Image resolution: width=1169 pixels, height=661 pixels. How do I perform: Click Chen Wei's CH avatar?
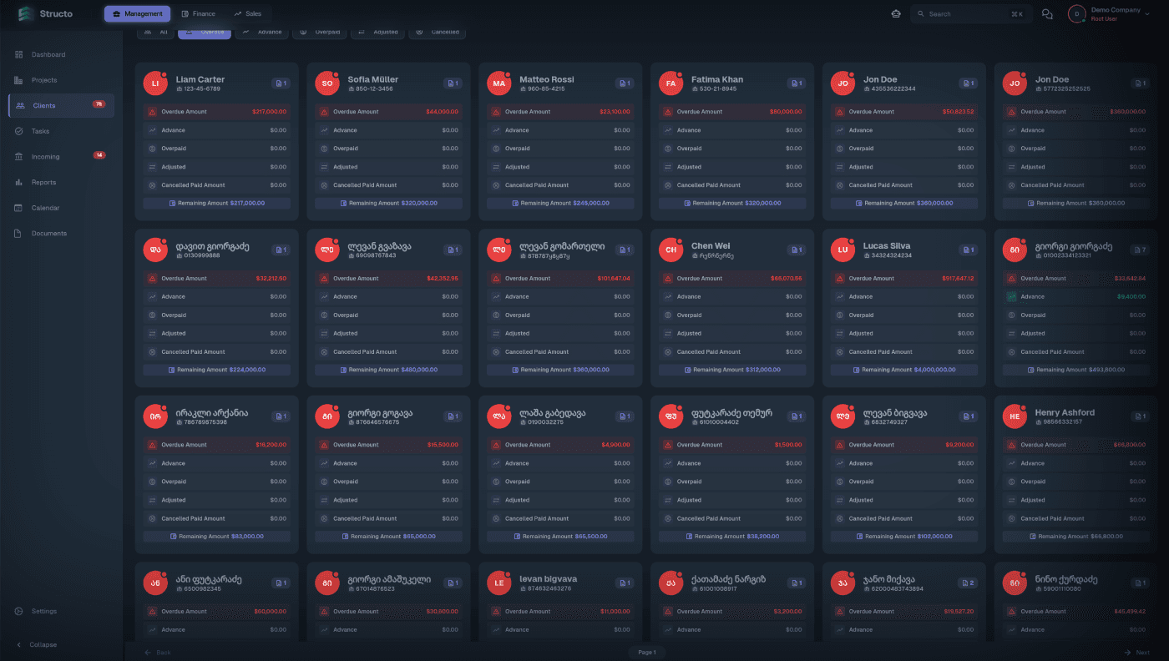pyautogui.click(x=671, y=250)
